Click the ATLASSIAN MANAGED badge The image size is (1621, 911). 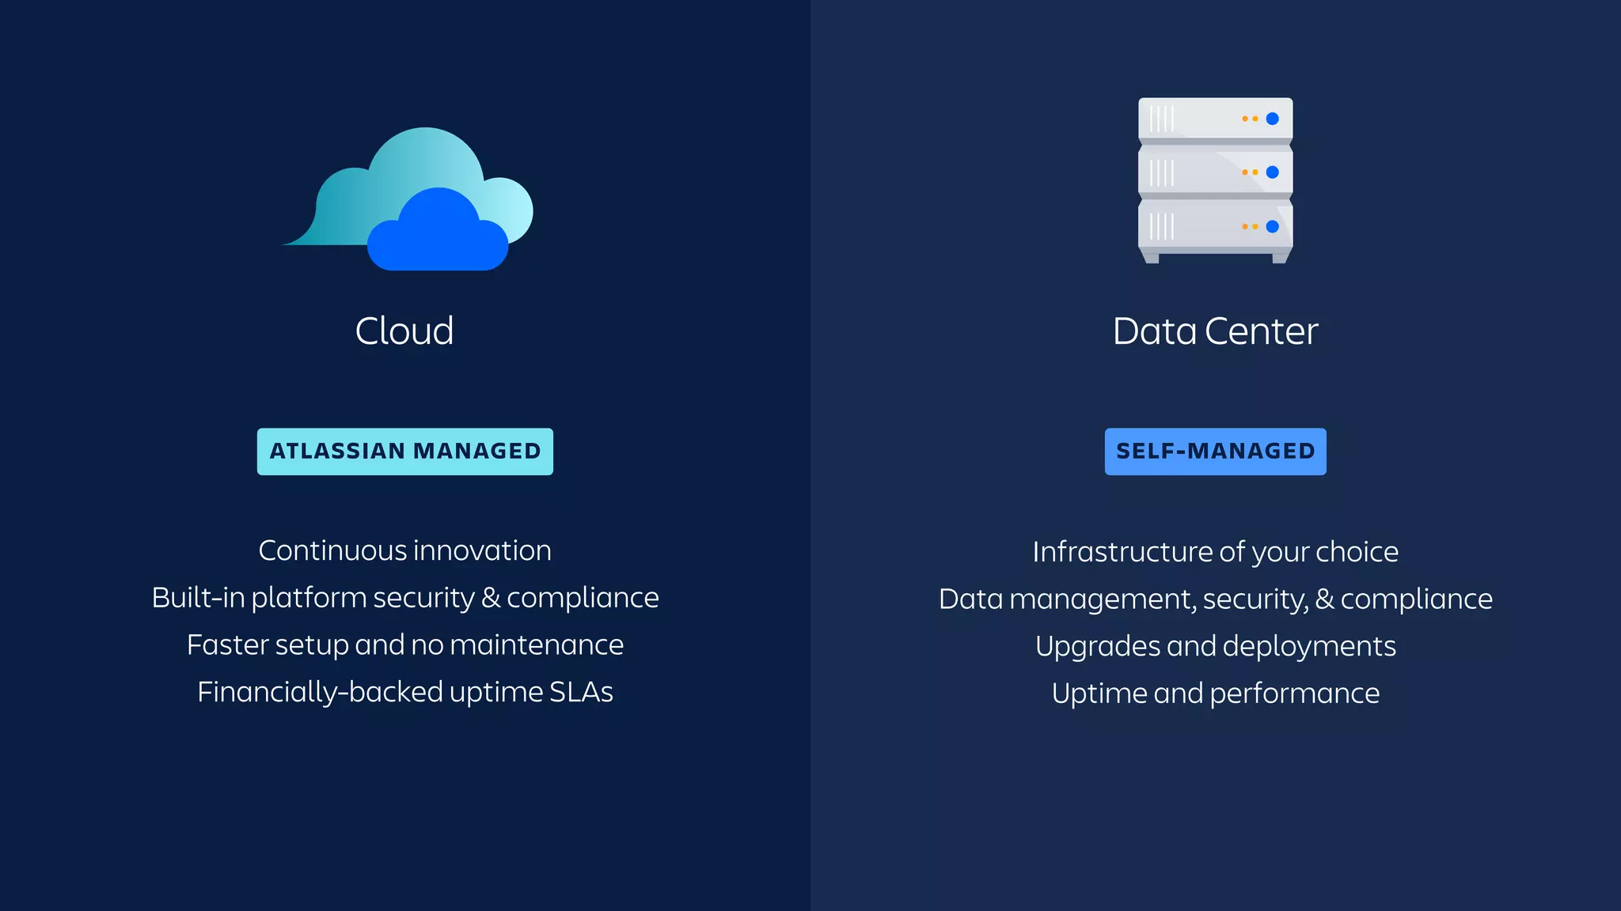pyautogui.click(x=405, y=452)
